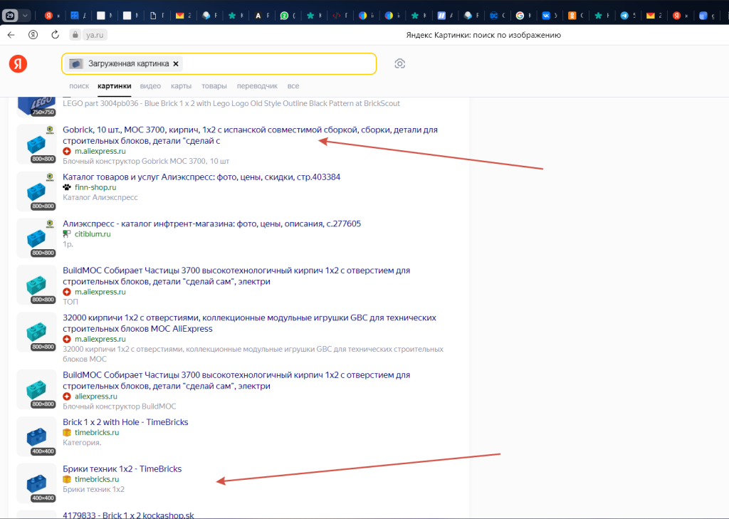Open the m.aliexpress.ru source under 32000 кирпичи
Image resolution: width=729 pixels, height=519 pixels.
(x=100, y=339)
